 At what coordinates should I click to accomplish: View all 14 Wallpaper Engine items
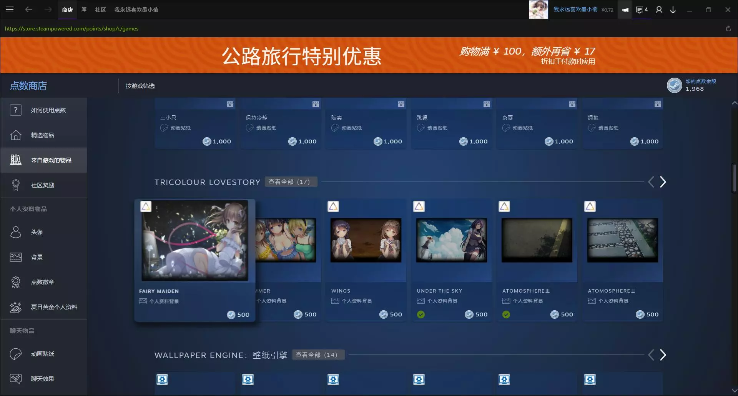pos(318,355)
